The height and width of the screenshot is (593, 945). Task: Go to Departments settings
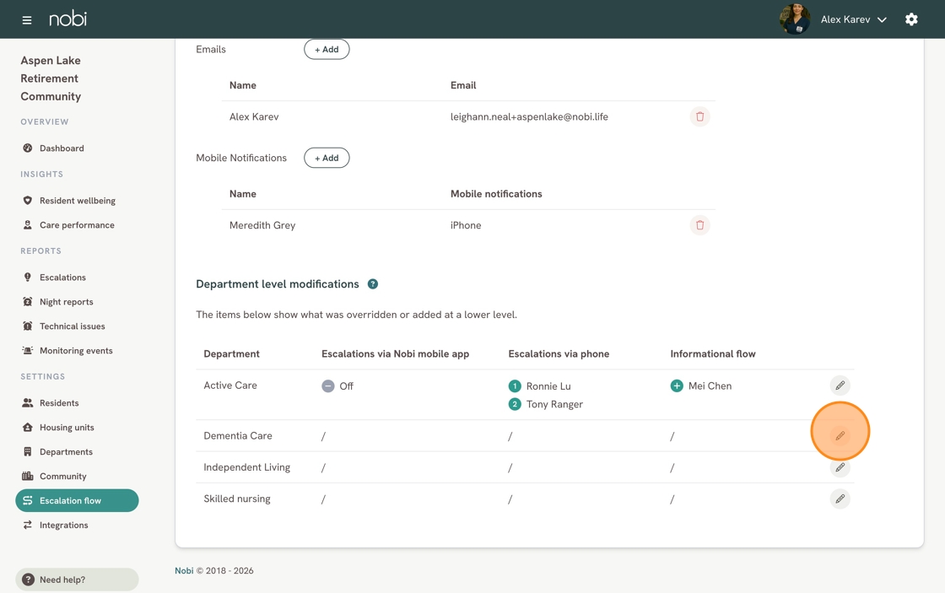click(x=77, y=452)
